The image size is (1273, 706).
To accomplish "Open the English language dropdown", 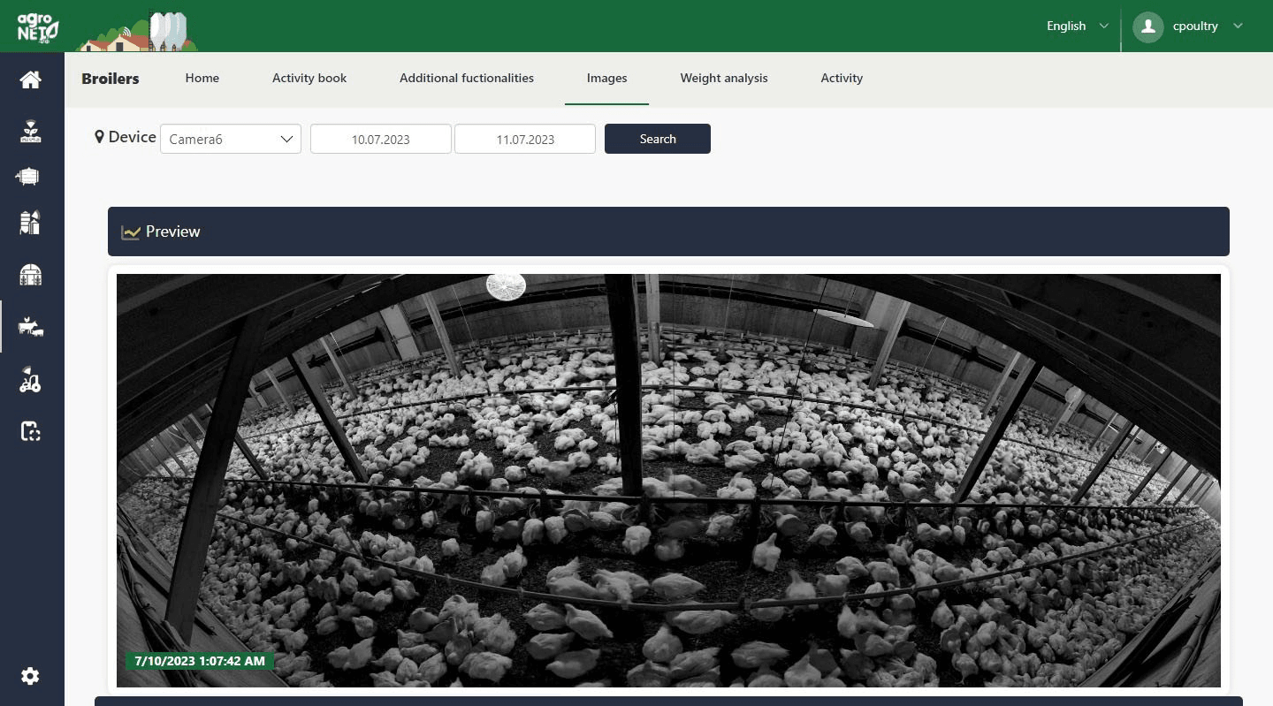I will click(1076, 26).
